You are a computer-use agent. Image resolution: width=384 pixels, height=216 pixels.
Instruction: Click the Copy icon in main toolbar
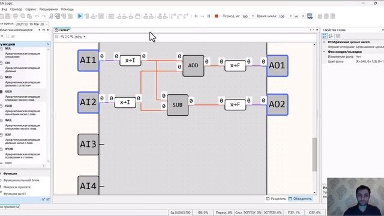pyautogui.click(x=23, y=16)
